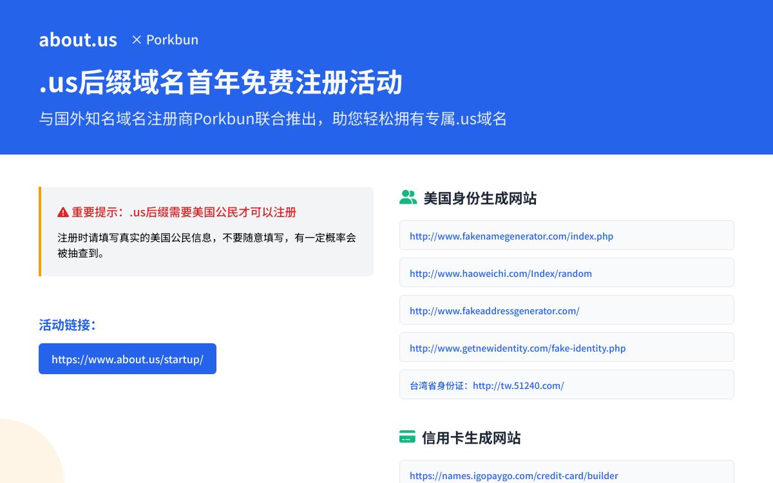Viewport: 773px width, 483px height.
Task: Click the 信用卡生成网站 section heading
Action: 471,438
